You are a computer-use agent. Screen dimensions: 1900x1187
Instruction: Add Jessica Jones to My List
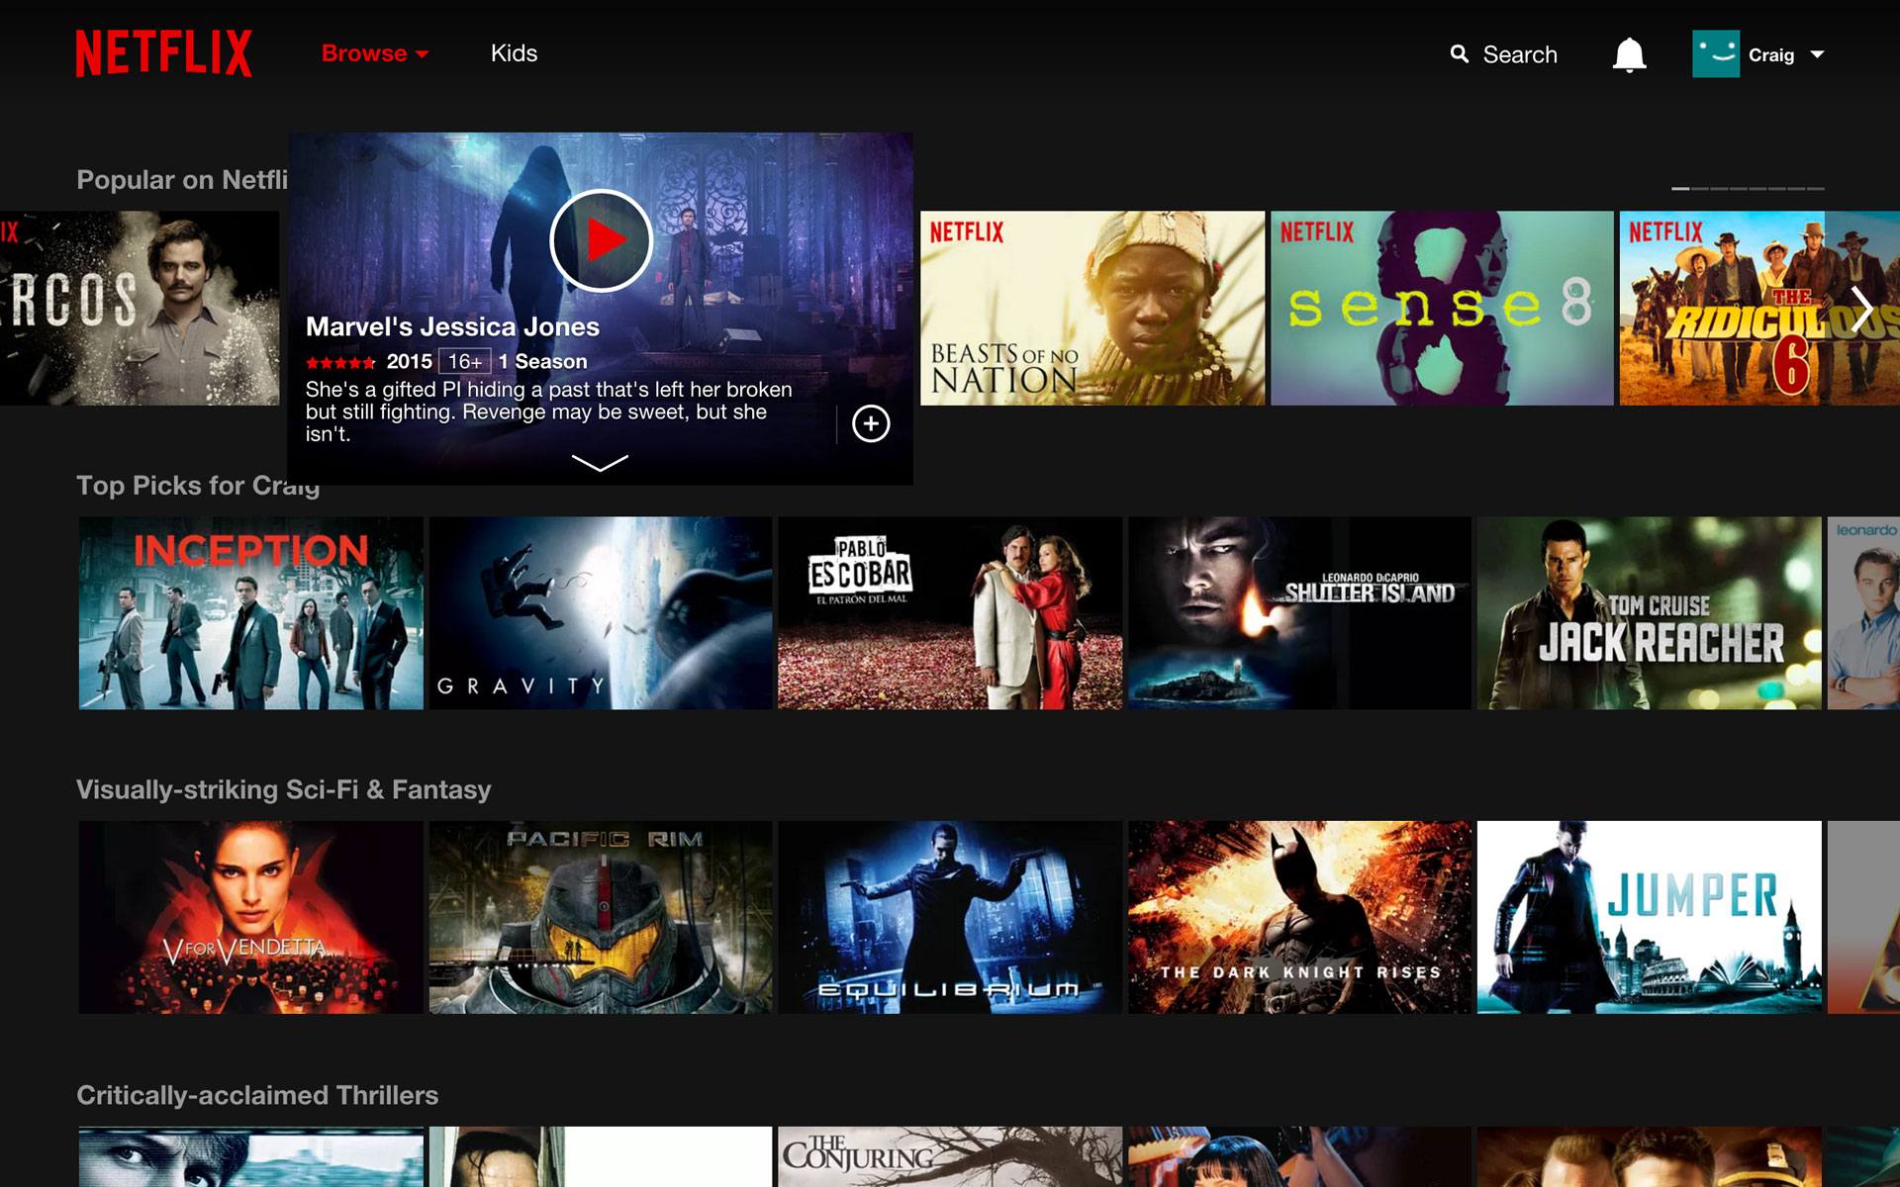pos(871,423)
